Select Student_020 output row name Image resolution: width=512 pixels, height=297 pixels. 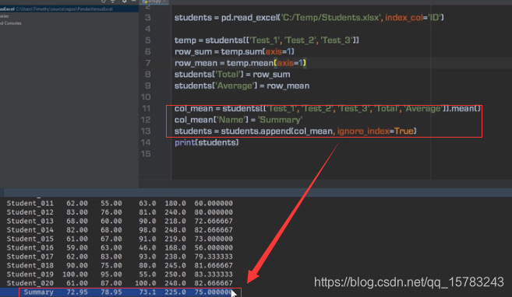pos(30,283)
